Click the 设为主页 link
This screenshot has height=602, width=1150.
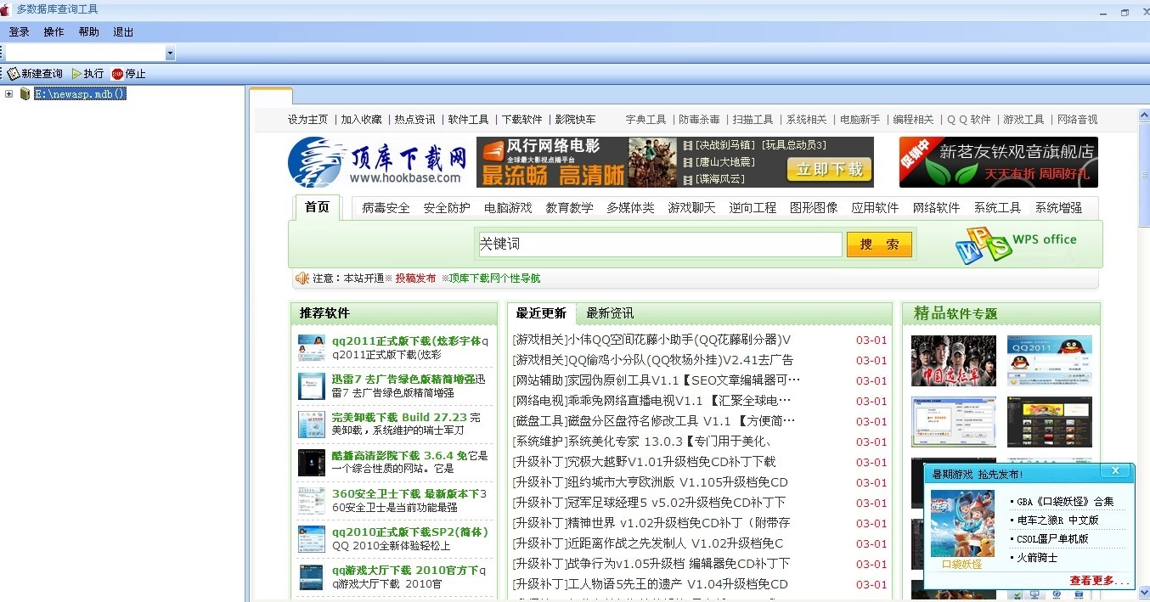307,120
